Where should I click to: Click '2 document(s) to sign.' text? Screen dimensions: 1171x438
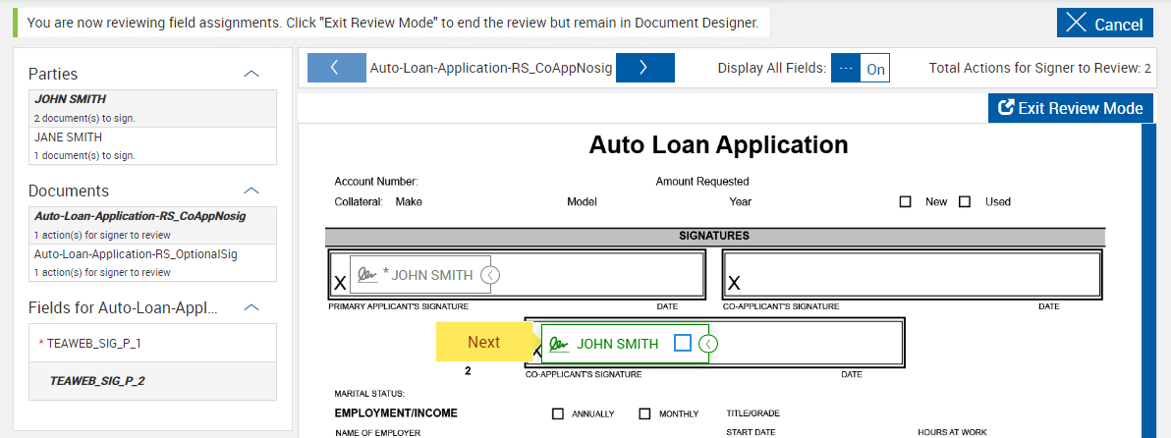tap(84, 118)
